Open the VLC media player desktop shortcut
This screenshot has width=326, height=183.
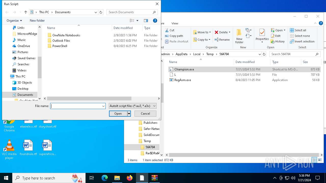point(9,149)
